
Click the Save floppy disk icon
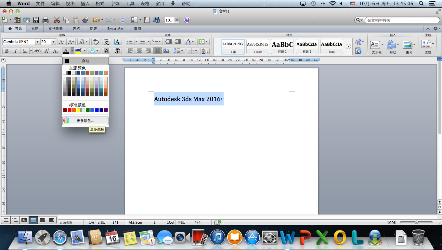click(x=36, y=20)
